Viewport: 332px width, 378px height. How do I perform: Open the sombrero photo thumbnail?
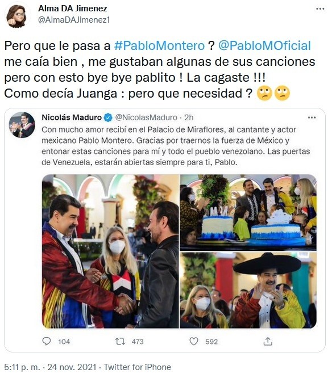pyautogui.click(x=248, y=290)
